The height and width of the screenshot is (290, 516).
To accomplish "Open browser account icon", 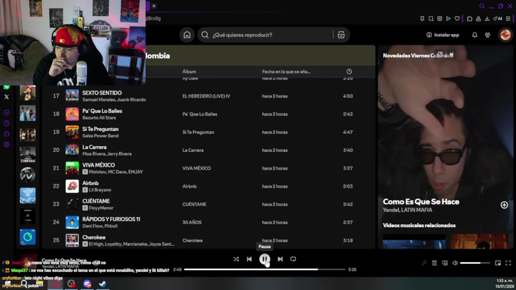I will pyautogui.click(x=478, y=19).
